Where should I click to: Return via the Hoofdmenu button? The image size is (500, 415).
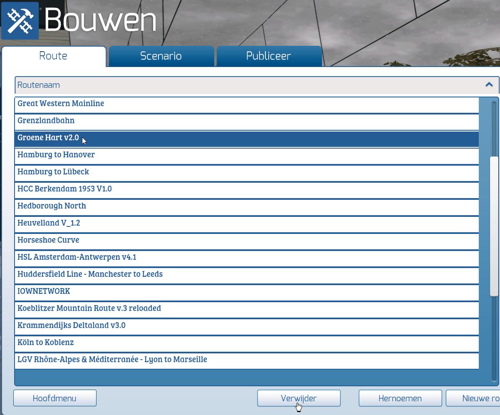pyautogui.click(x=54, y=398)
